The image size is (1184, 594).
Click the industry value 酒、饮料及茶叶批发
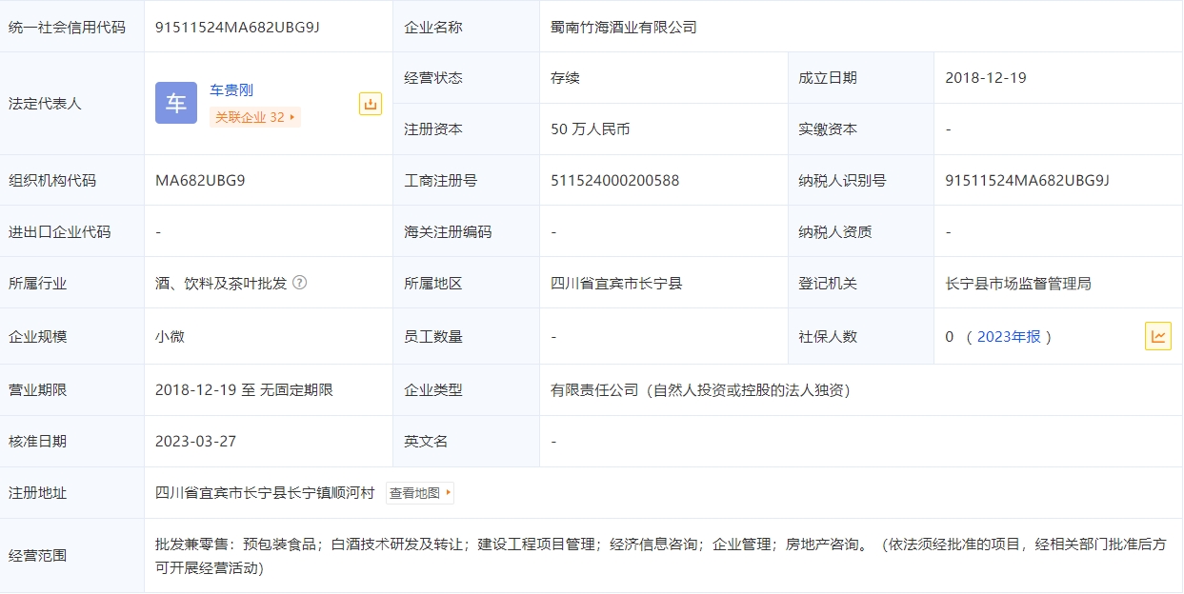[221, 283]
